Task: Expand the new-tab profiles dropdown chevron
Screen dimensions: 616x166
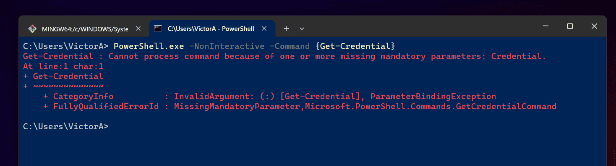Action: (302, 29)
